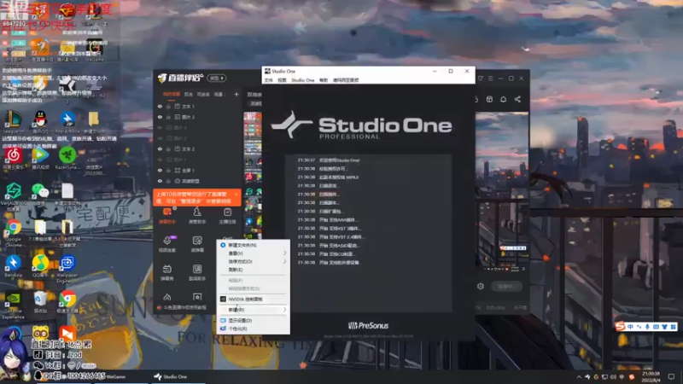Toggle lock icon on 文本 1 source
The width and height of the screenshot is (683, 384).
168,106
